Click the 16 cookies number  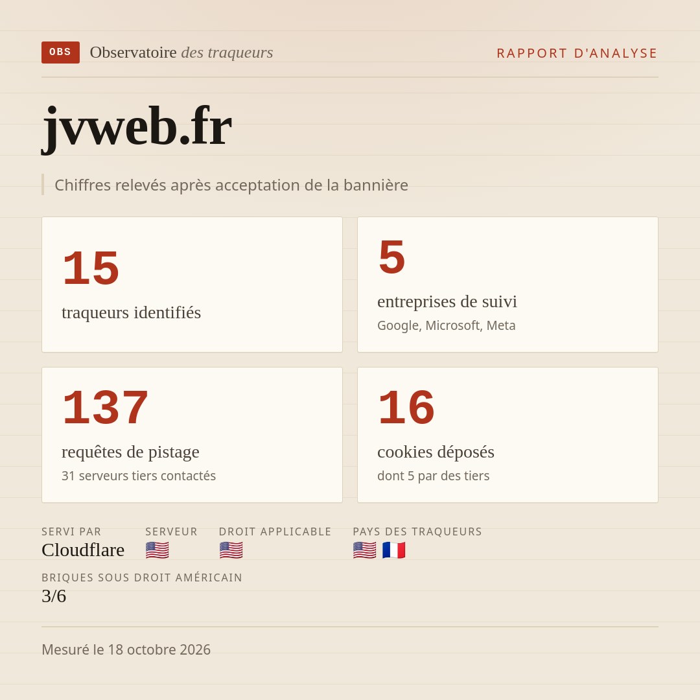pos(406,408)
